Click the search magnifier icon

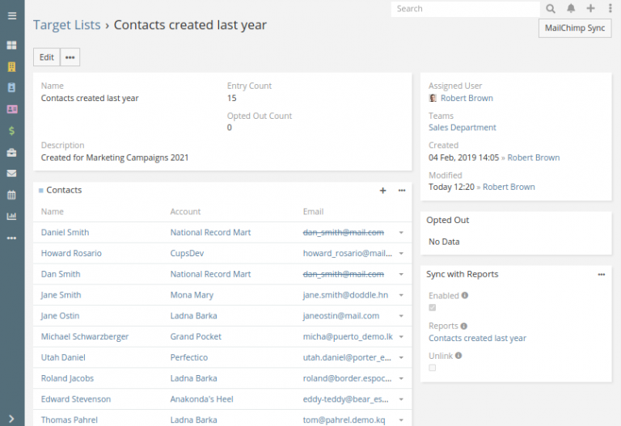(x=551, y=9)
